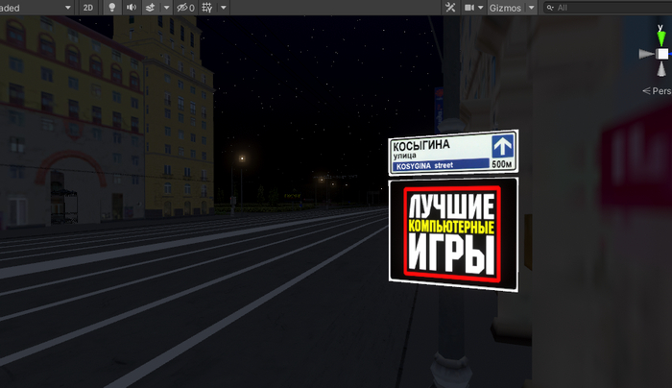Click the bottom gray cone of the orientation gizmo
Screen dimensions: 672x388
point(661,68)
